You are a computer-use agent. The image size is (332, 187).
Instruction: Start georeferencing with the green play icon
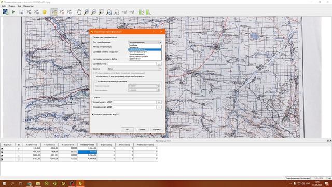(13, 12)
